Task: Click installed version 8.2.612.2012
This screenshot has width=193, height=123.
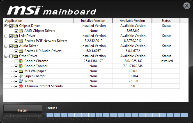Action: coord(93,41)
